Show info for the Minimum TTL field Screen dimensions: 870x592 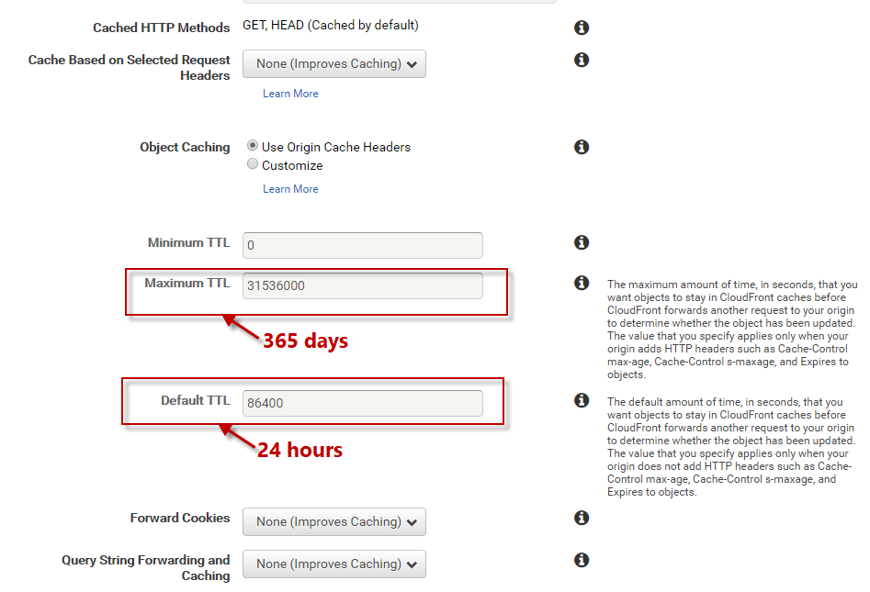point(582,242)
